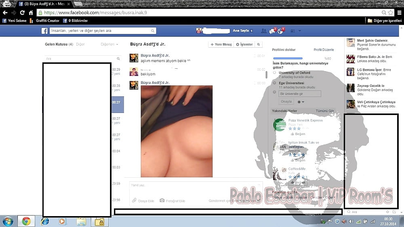404x227 pixels.
Task: Toggle the Enter-to-send checkbox
Action: (259, 200)
